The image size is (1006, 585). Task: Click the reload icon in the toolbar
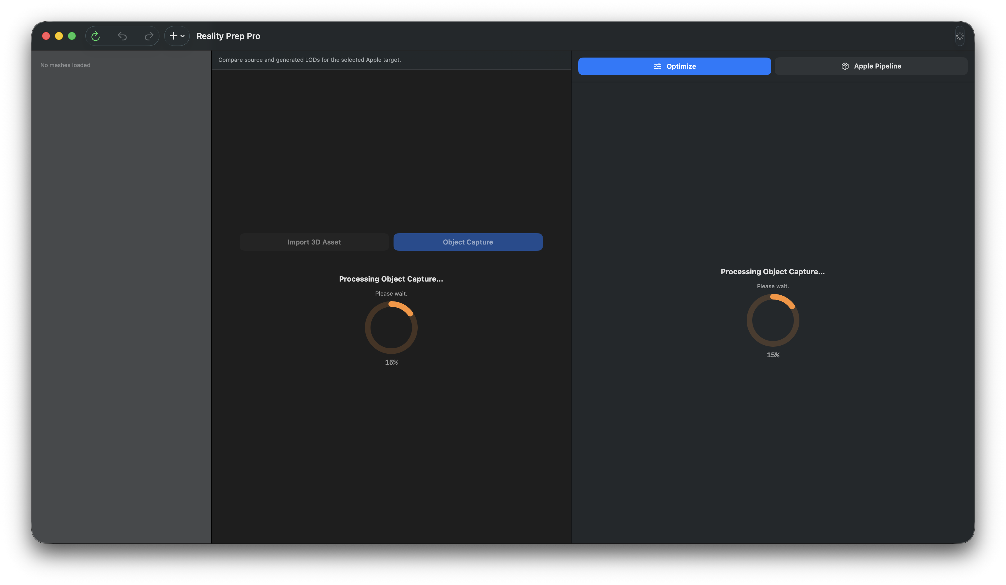pos(96,36)
